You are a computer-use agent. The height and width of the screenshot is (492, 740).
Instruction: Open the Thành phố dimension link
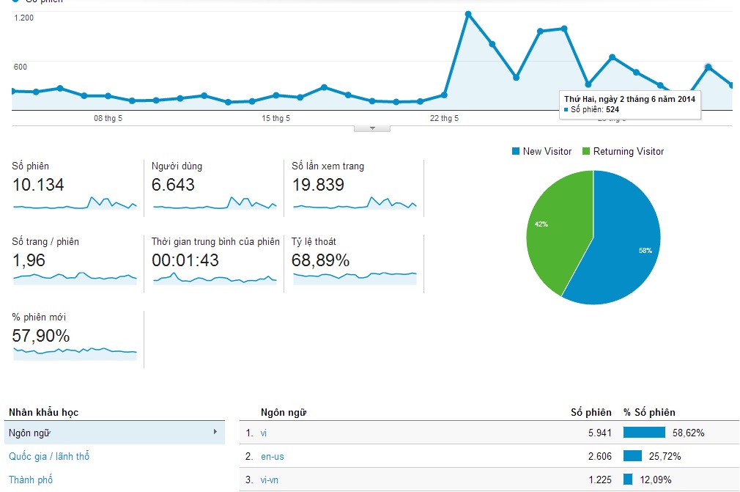pos(31,480)
